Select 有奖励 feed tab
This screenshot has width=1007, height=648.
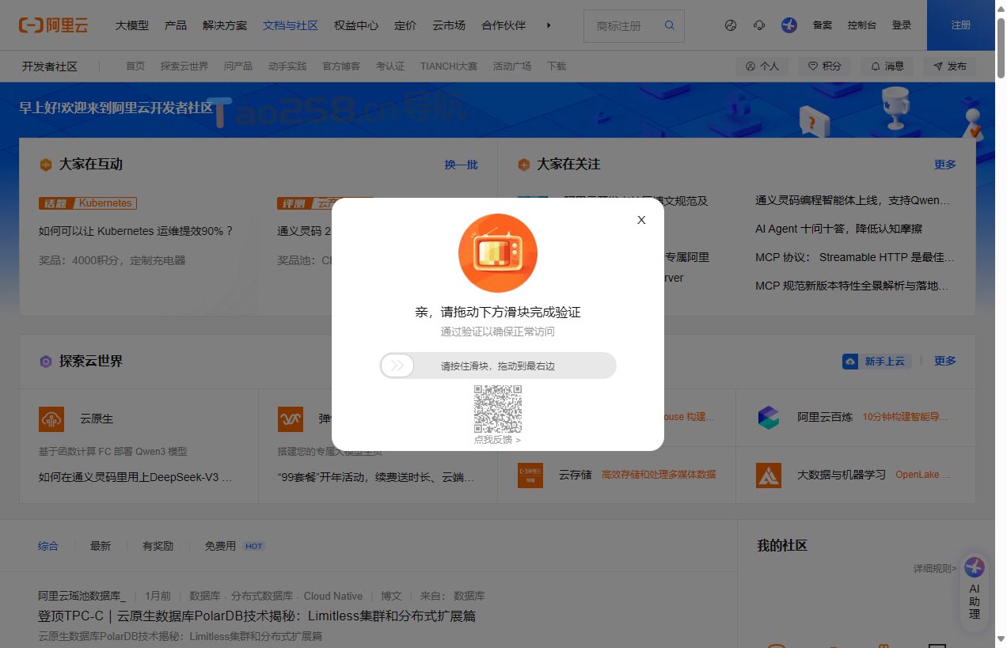(x=158, y=546)
